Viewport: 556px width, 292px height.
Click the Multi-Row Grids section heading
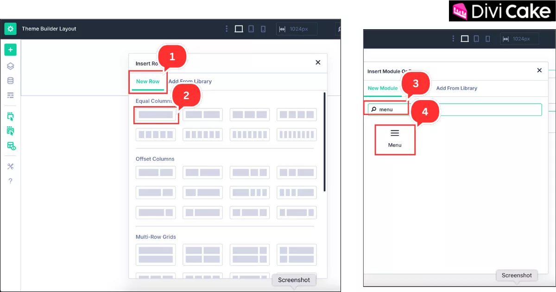click(x=156, y=237)
